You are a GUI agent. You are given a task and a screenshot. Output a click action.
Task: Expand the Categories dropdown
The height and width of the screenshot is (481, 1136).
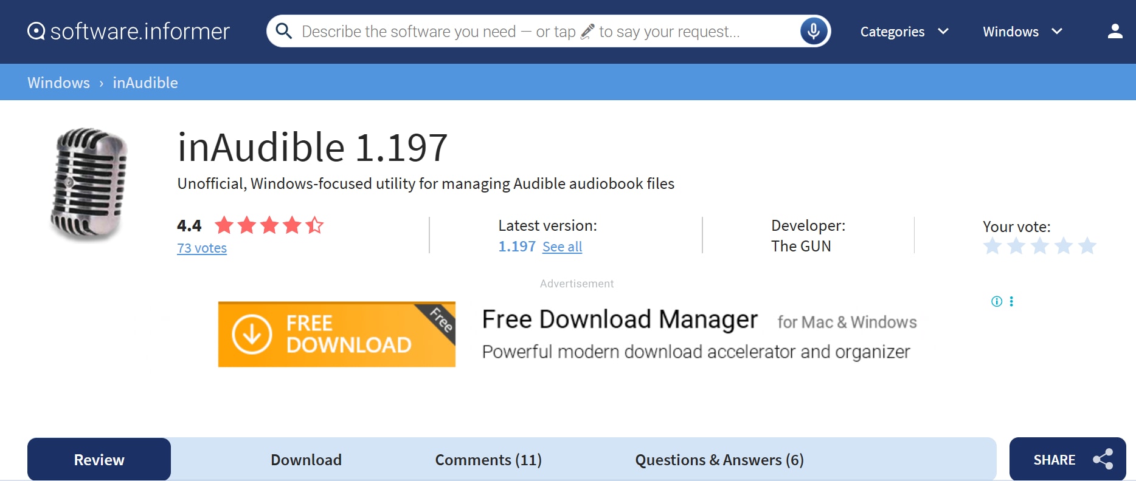[x=904, y=32]
